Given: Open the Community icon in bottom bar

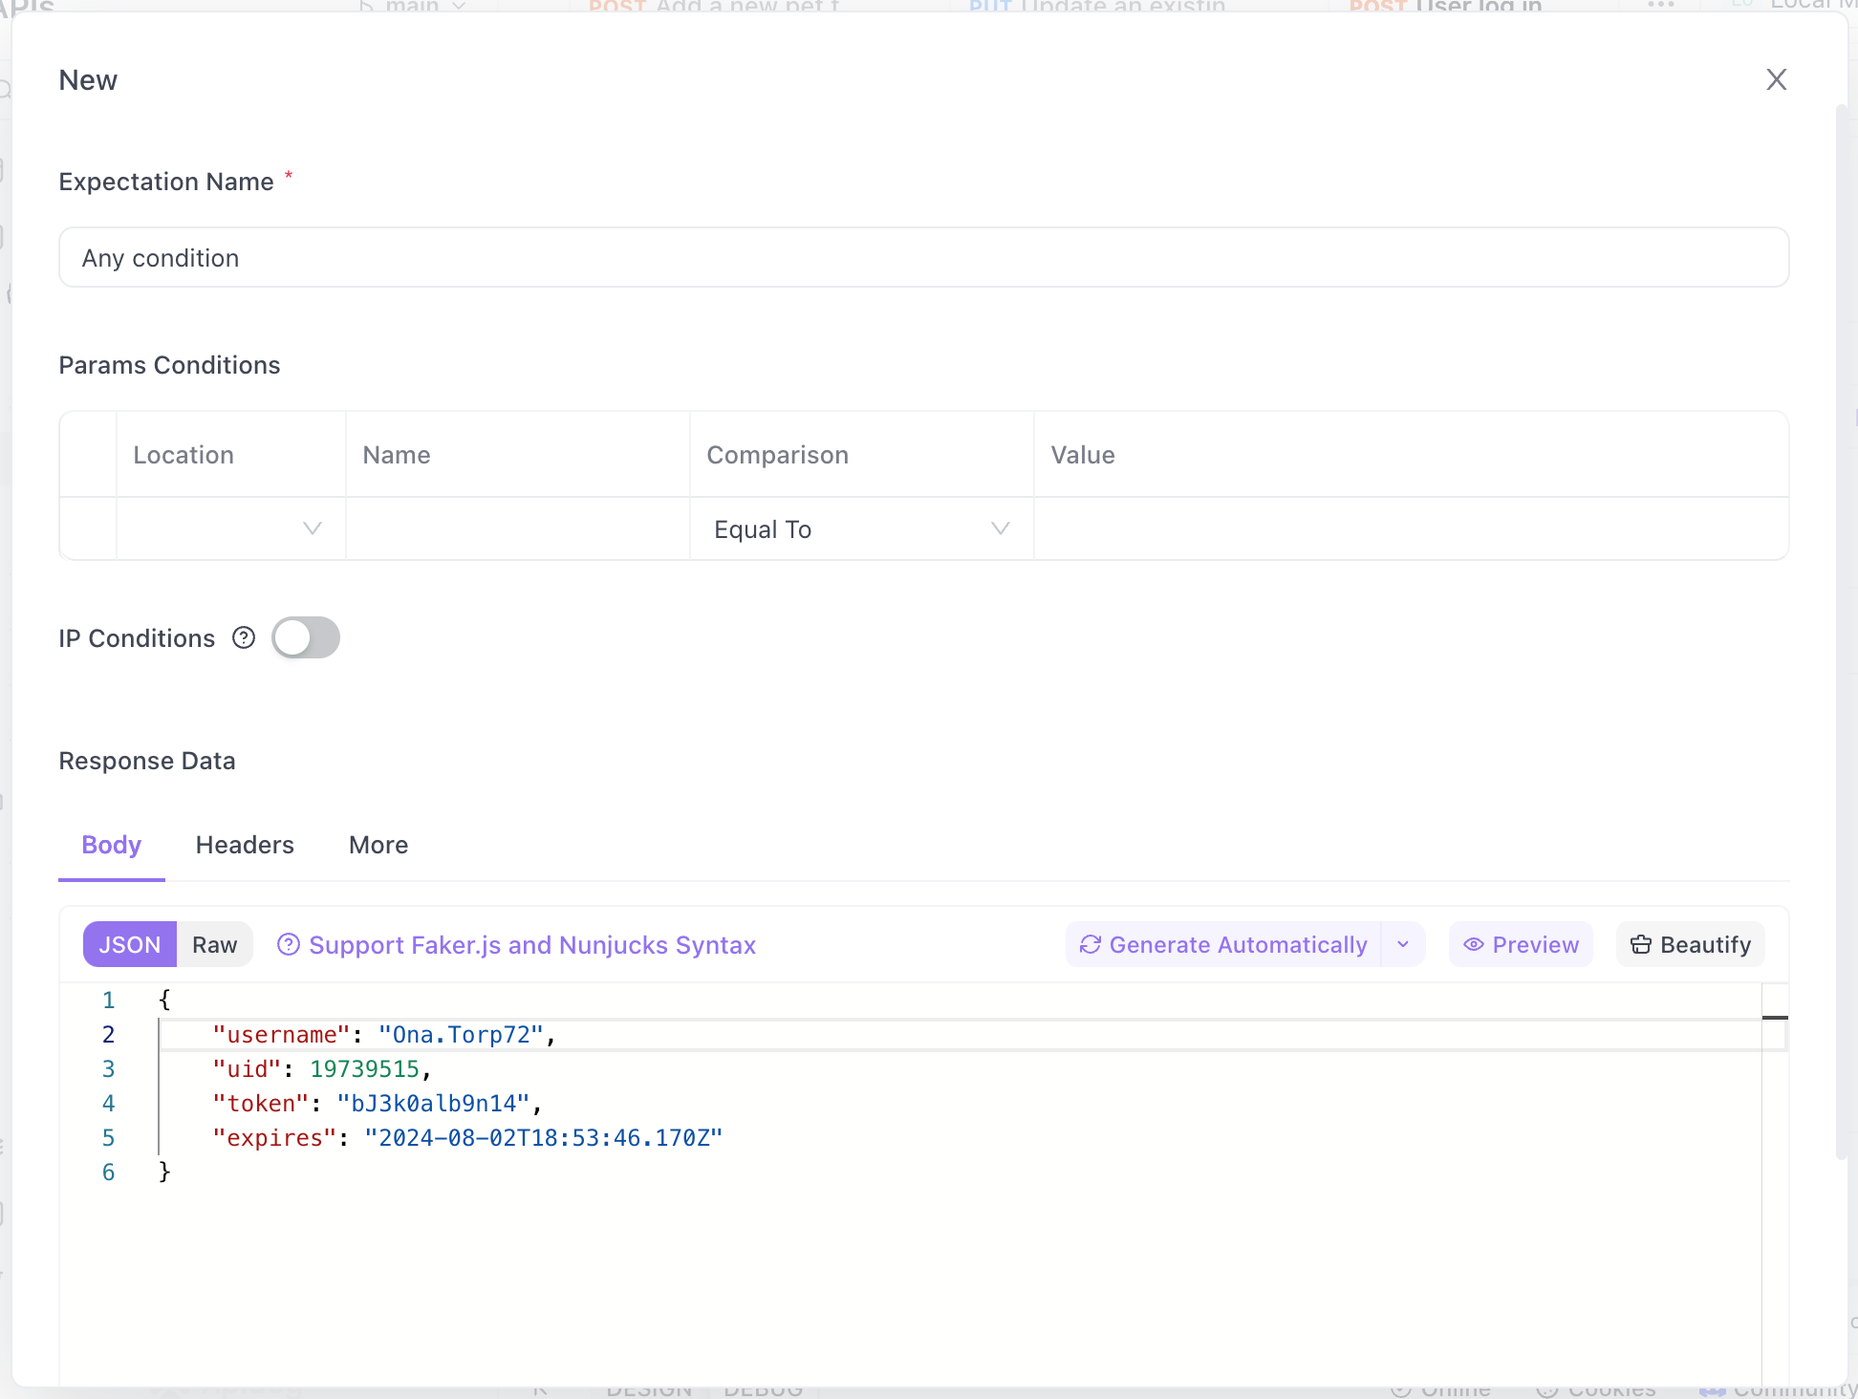Looking at the screenshot, I should tap(1712, 1391).
